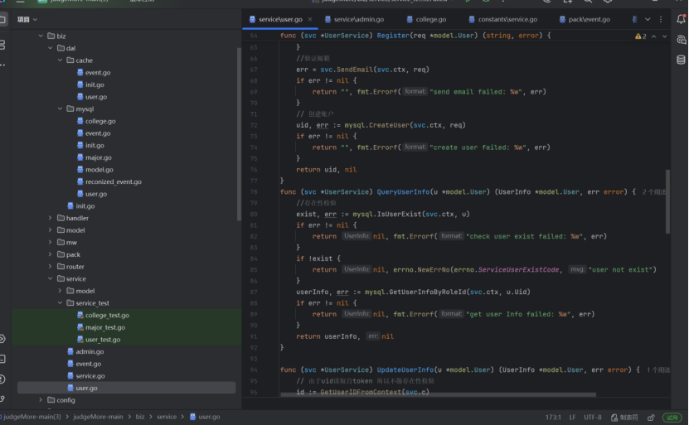Click the QueryUserInfo function name in the editor
689x425 pixels.
(403, 192)
